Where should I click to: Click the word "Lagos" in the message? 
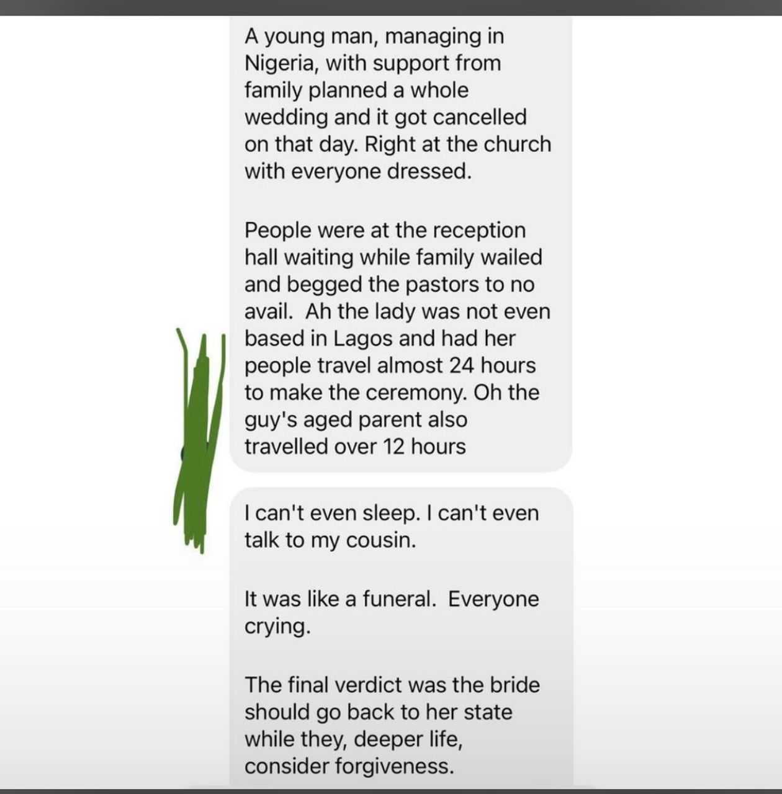tap(363, 339)
